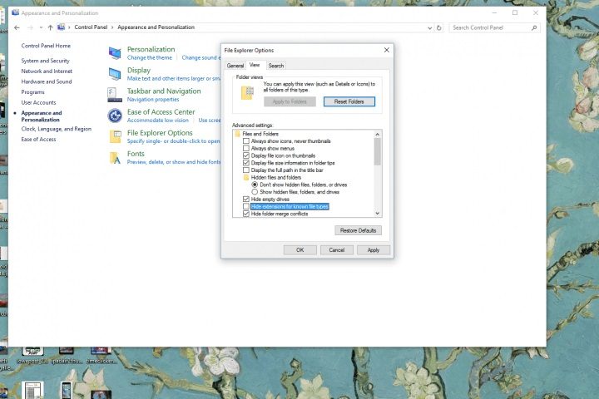Click the refresh icon beside address bar

coord(439,27)
